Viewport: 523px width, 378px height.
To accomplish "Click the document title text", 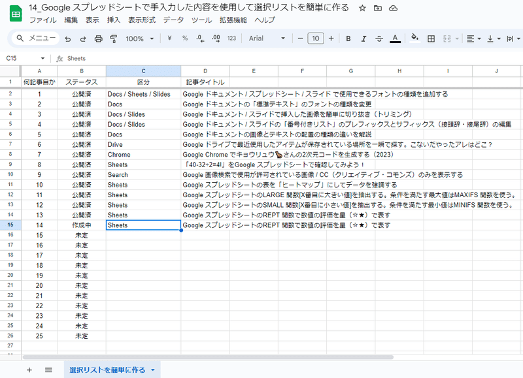I will click(189, 8).
